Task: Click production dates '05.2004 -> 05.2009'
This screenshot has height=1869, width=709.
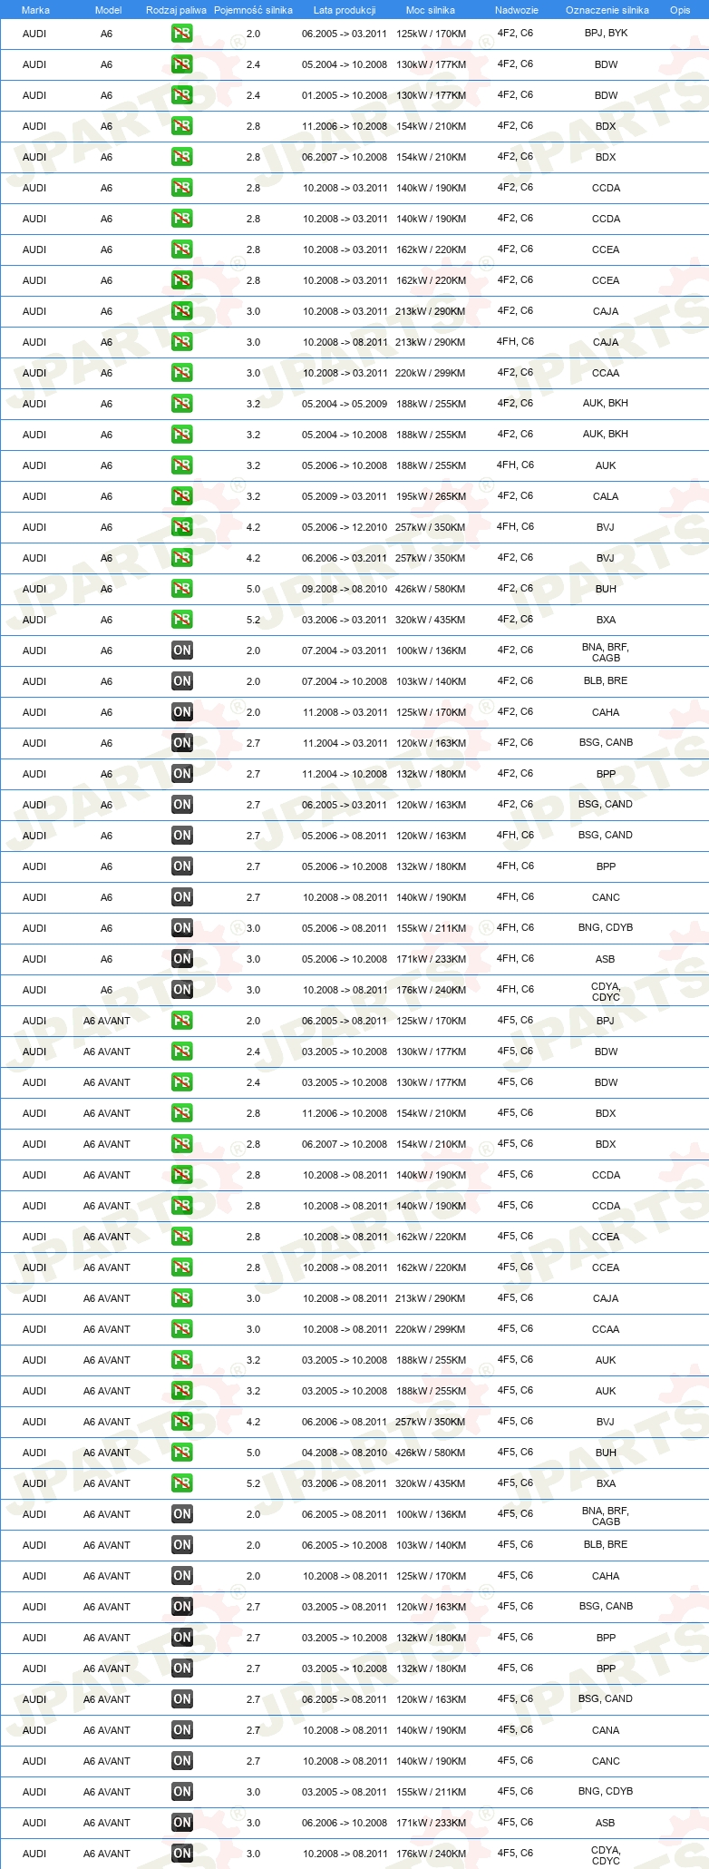Action: click(345, 404)
